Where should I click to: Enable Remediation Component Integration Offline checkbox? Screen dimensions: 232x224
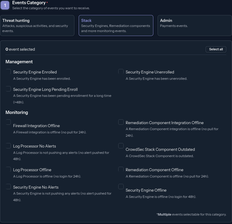pyautogui.click(x=121, y=122)
